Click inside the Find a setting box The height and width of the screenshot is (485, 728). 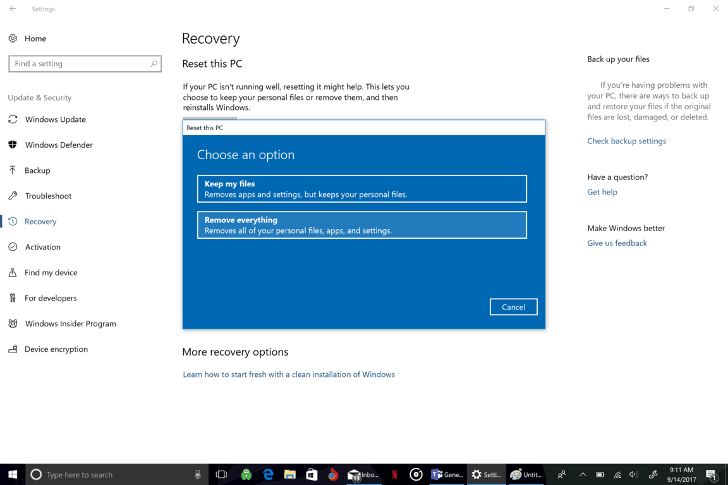point(85,64)
